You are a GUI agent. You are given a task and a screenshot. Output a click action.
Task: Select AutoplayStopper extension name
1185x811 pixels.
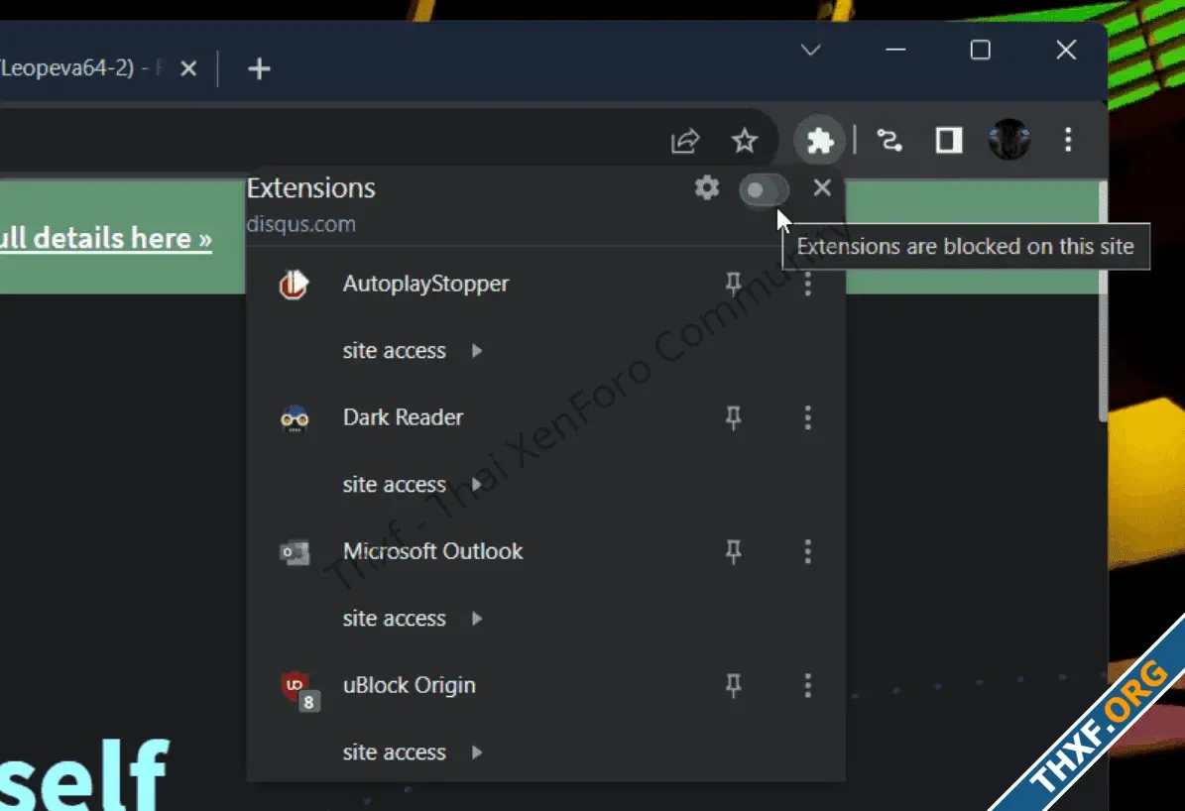pos(425,285)
